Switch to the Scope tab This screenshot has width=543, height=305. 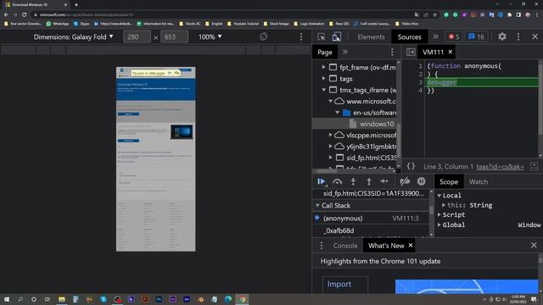tap(449, 182)
